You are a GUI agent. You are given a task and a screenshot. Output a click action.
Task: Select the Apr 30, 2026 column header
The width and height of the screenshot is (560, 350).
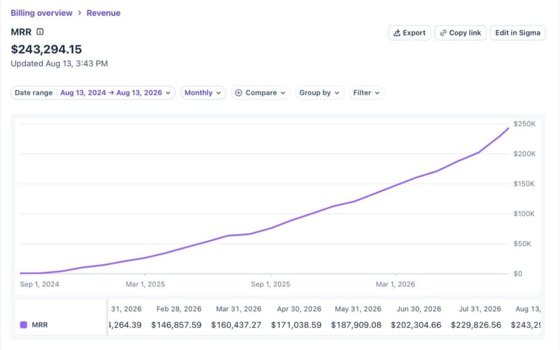coord(299,309)
